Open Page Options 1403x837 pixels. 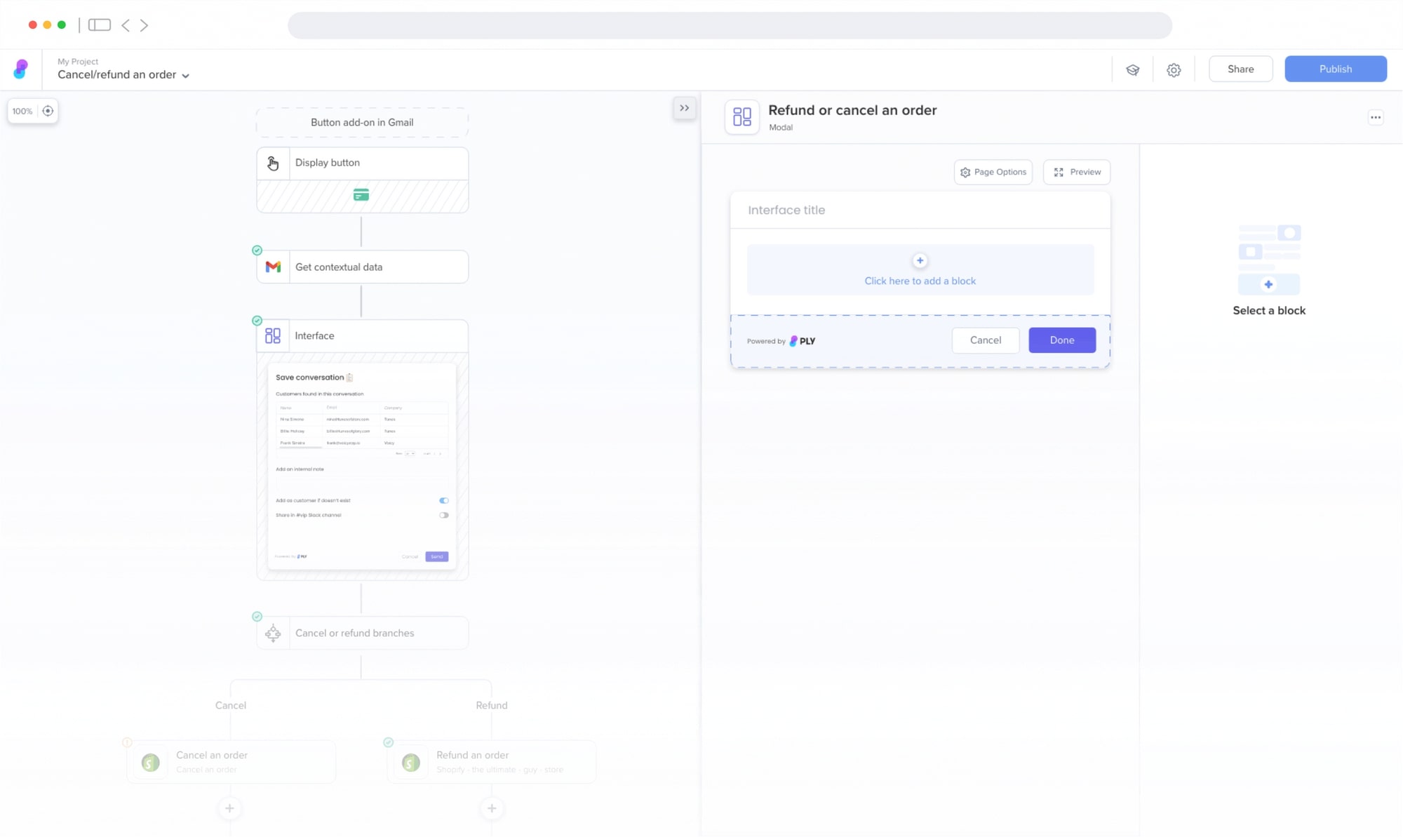(993, 172)
